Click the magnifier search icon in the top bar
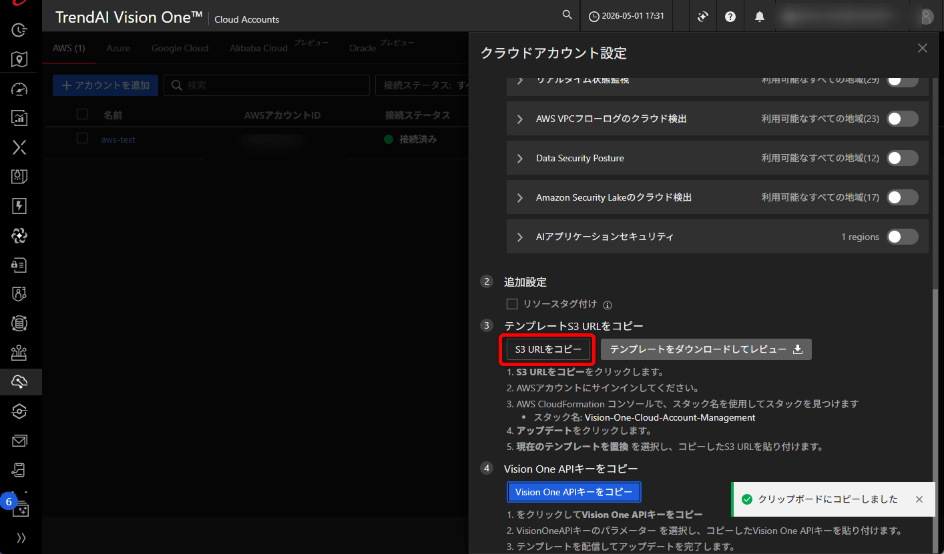Image resolution: width=944 pixels, height=554 pixels. pyautogui.click(x=567, y=15)
